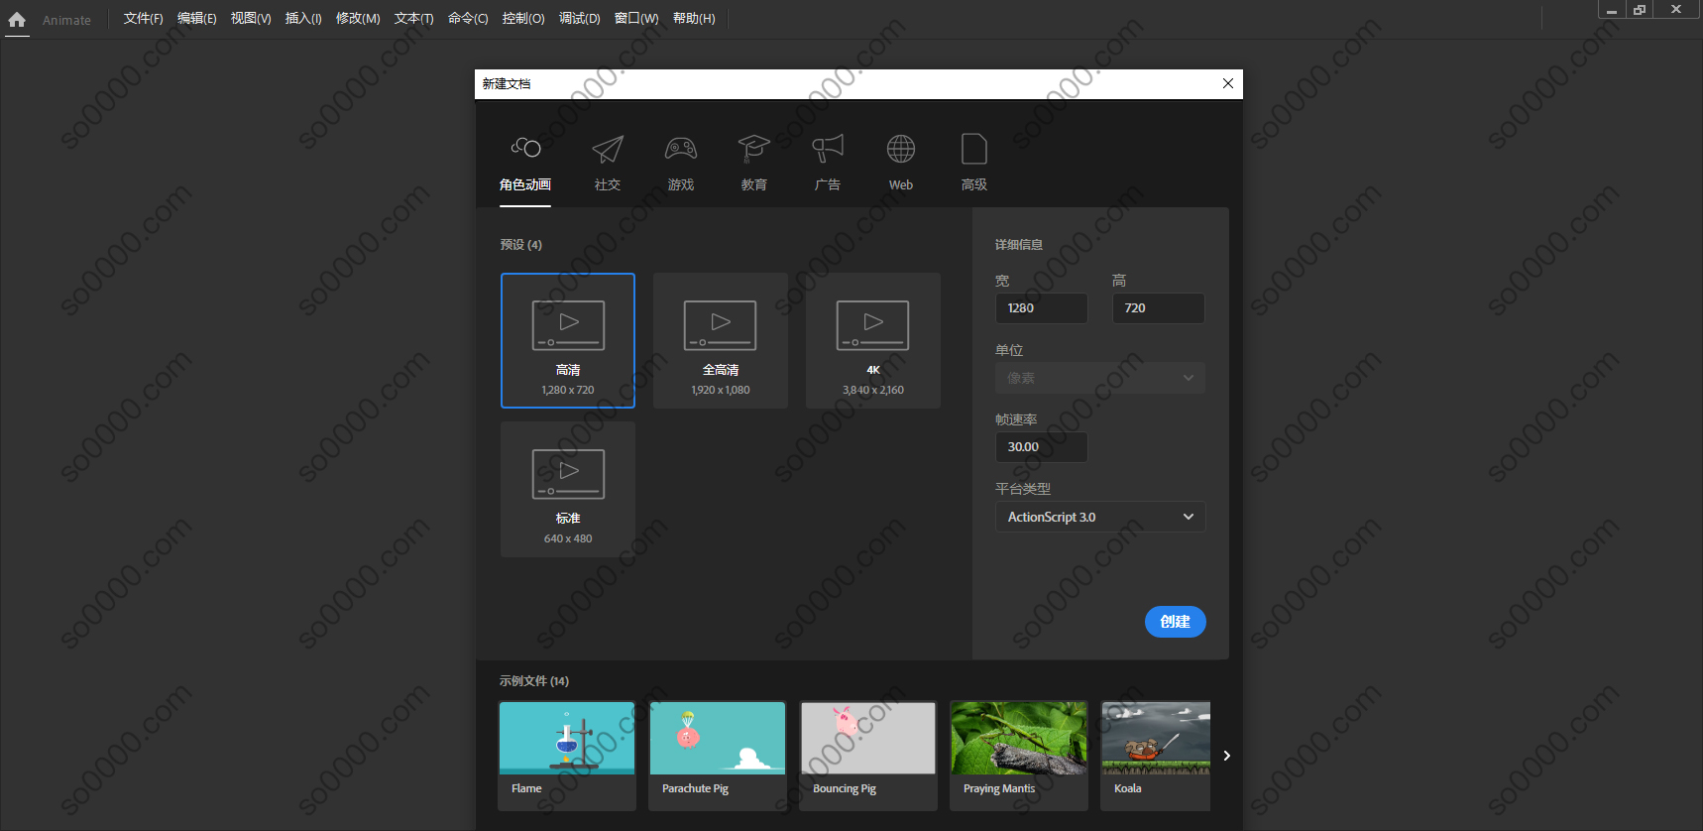Open the 窗口(W) menu

636,19
